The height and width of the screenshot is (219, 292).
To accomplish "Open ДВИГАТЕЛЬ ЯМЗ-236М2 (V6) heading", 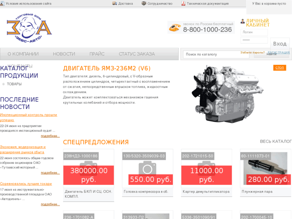I will click(107, 68).
